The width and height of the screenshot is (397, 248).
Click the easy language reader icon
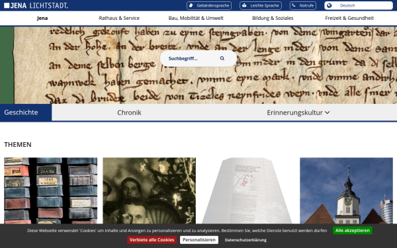coord(244,5)
